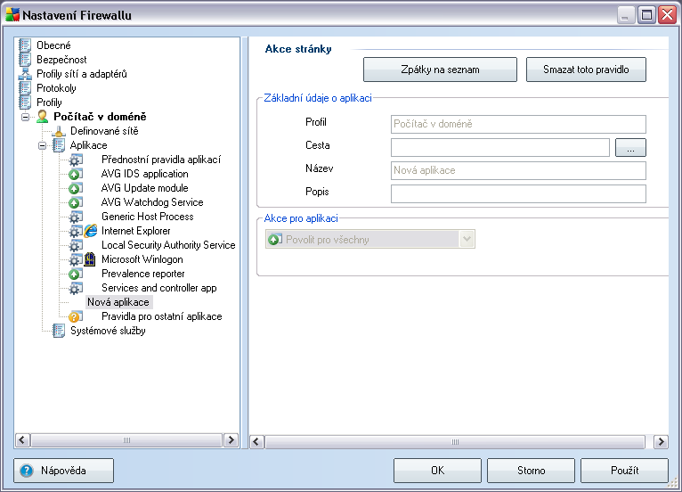Click the Systémové služby page icon
Screen dimensions: 682x492
[x=59, y=331]
